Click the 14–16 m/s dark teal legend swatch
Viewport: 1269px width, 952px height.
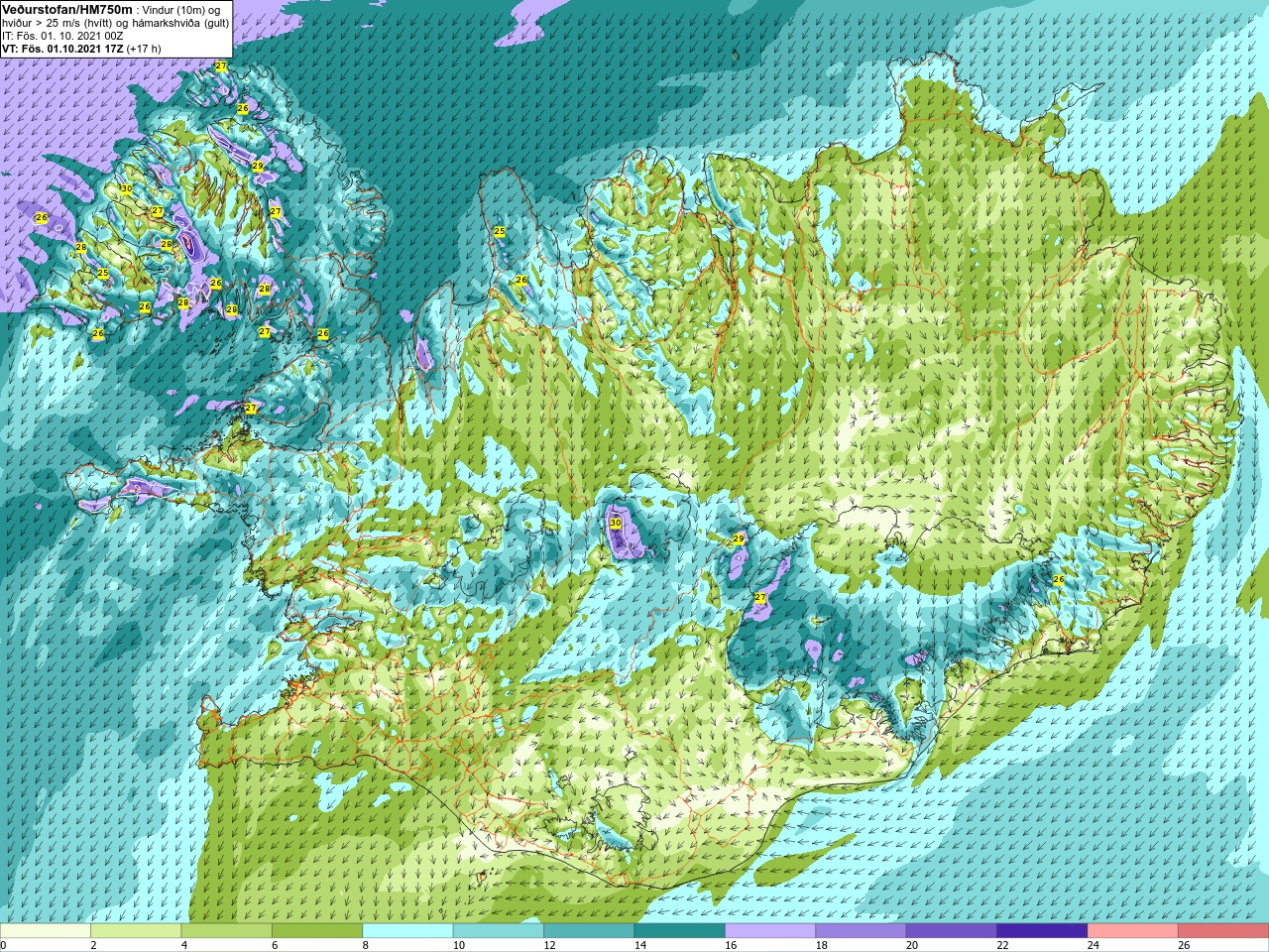coord(679,931)
